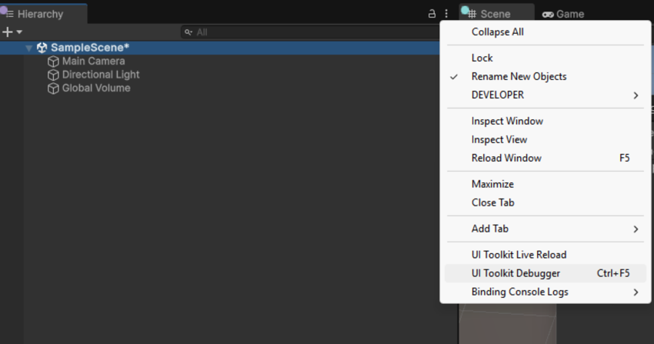Enable UI Toolkit Live Reload

tap(519, 255)
